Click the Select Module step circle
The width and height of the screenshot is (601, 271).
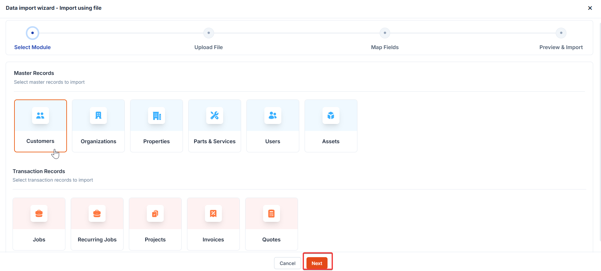point(32,33)
